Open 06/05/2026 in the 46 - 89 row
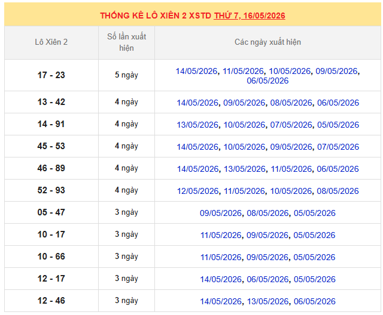The width and height of the screenshot is (383, 315). [338, 169]
